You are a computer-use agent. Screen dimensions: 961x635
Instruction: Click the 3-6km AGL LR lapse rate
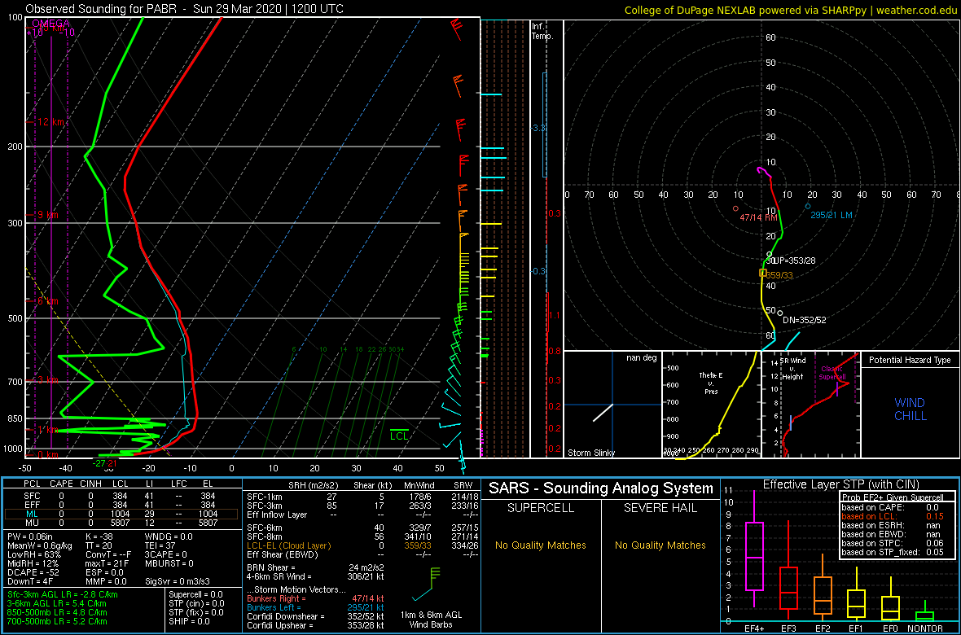[x=58, y=604]
